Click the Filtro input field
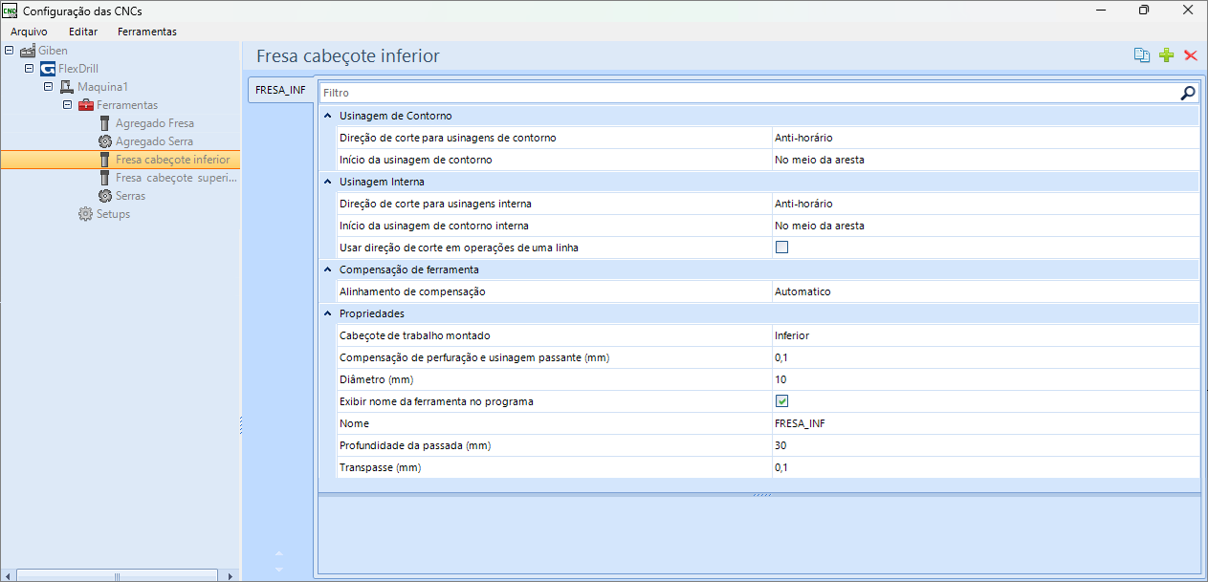Viewport: 1208px width, 582px height. (746, 93)
